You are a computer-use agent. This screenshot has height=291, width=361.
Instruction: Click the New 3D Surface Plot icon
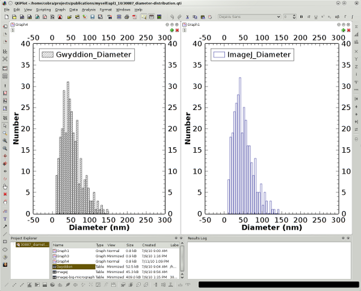60,17
